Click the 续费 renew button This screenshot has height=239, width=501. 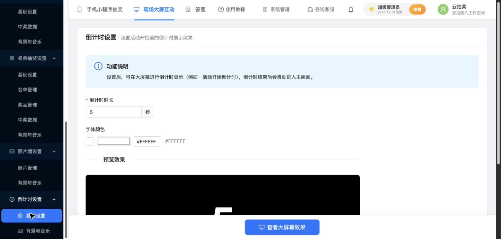[417, 10]
